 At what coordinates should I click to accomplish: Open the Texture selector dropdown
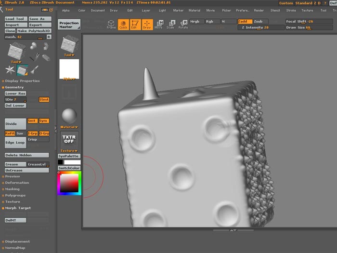(x=69, y=151)
